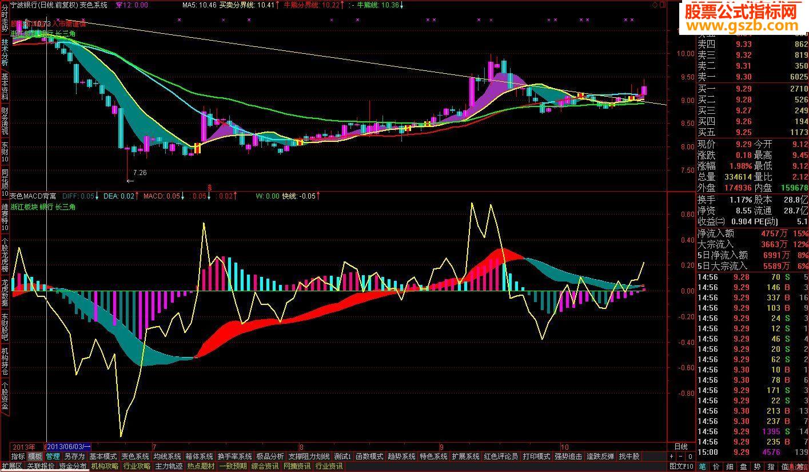This screenshot has height=472, width=809.
Task: Click the 管理 template button
Action: [x=53, y=457]
